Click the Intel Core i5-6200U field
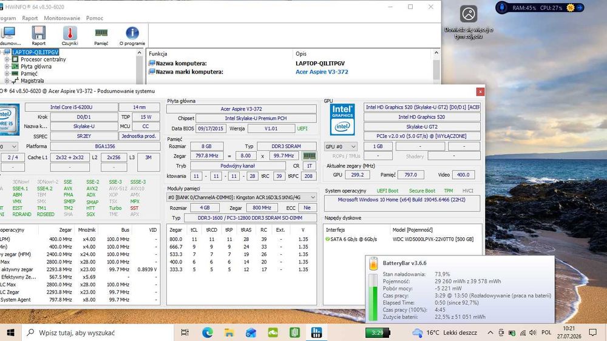Image resolution: width=607 pixels, height=341 pixels. pos(71,107)
